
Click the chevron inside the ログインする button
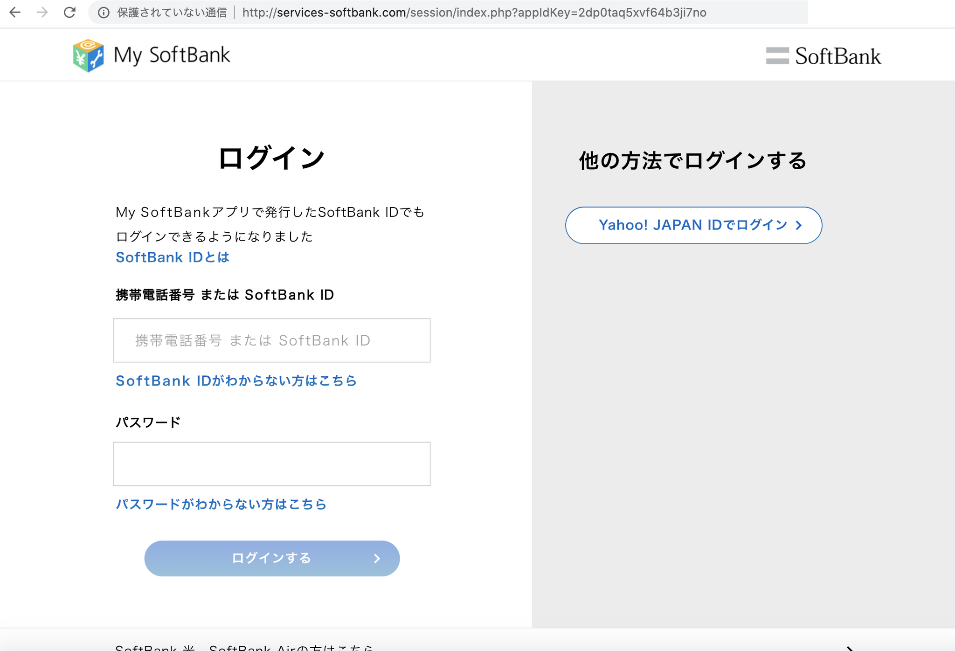[x=377, y=559]
